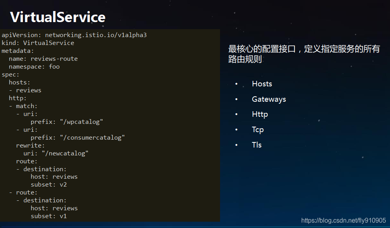Click the name: reviews-route line
The height and width of the screenshot is (228, 390).
point(43,59)
